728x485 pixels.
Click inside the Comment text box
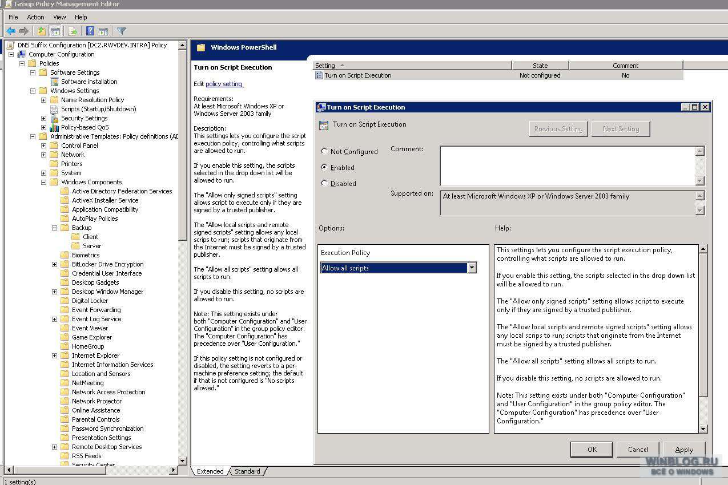click(x=568, y=166)
